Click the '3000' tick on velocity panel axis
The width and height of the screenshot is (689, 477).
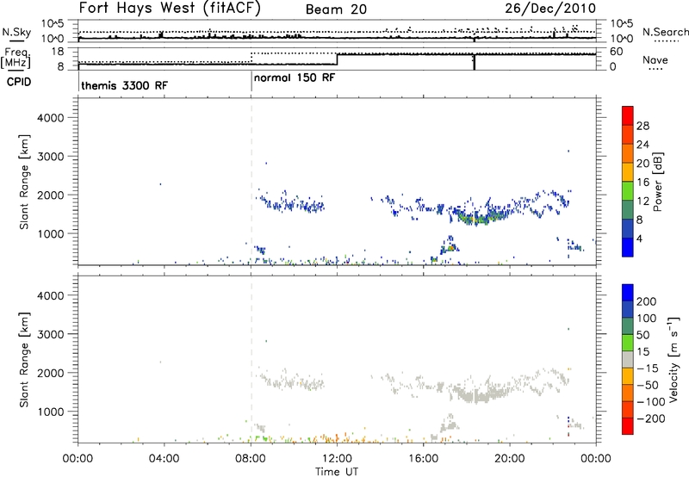pos(51,334)
